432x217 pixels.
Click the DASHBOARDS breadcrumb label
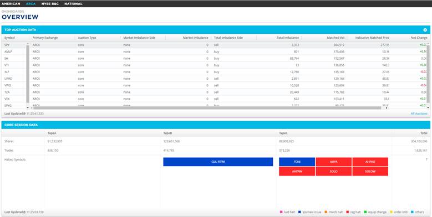[x=13, y=12]
